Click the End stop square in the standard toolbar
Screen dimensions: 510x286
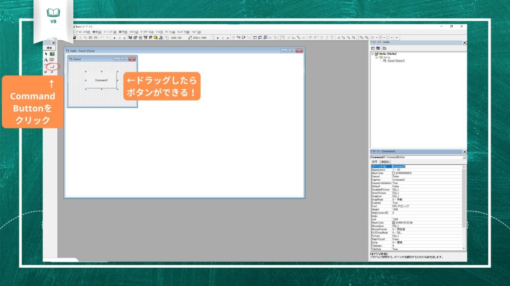pos(125,38)
